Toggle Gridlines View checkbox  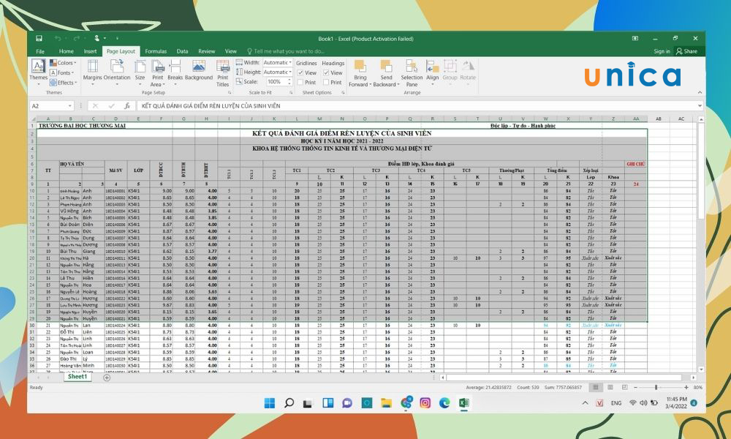[300, 72]
